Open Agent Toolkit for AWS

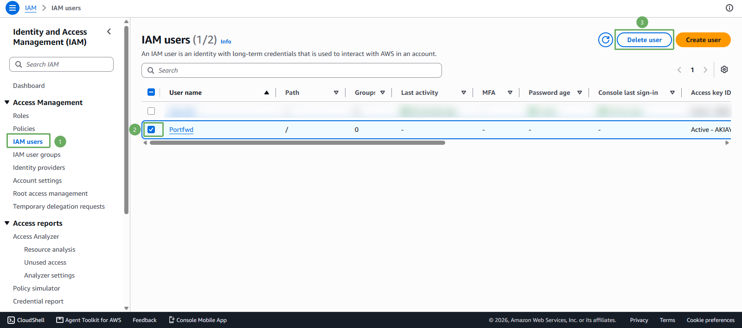89,320
